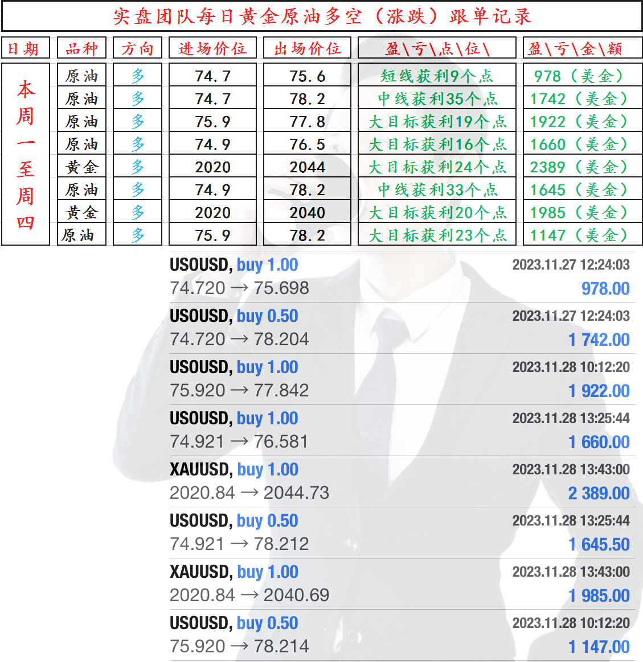Open the trade priced 74.921 → 78.212
The width and height of the screenshot is (643, 662).
tap(402, 532)
